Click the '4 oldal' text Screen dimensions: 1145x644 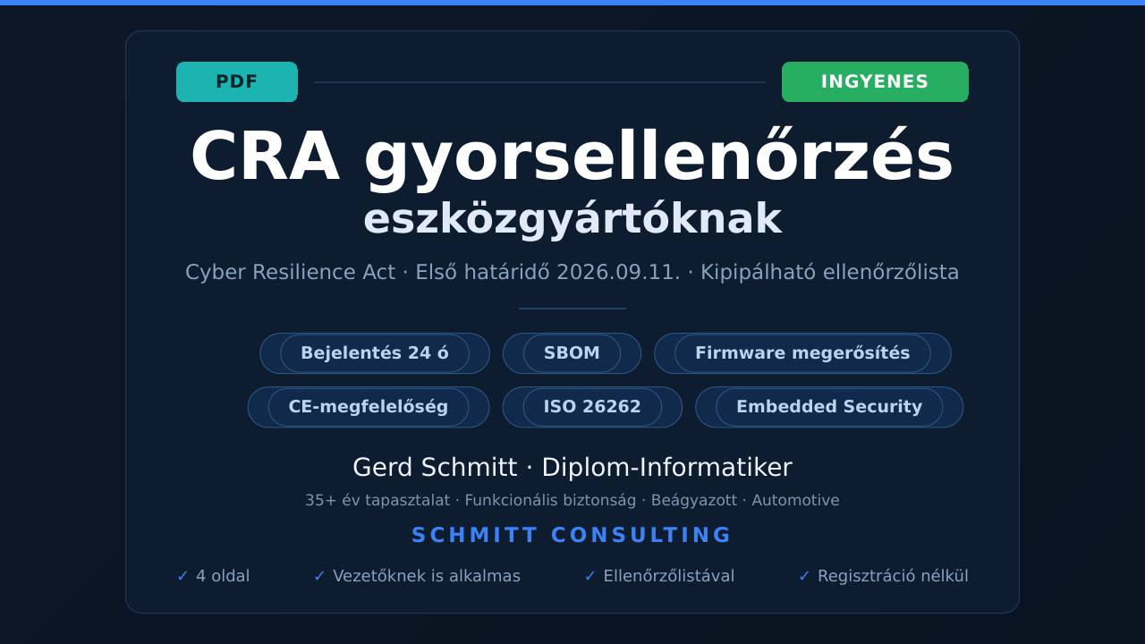click(x=223, y=576)
